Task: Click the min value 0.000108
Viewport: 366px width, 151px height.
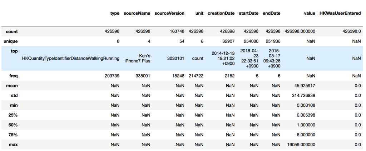Action: [306, 105]
